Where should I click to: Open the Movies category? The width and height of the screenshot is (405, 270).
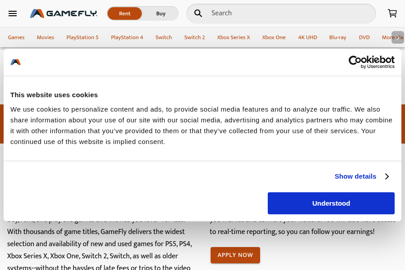[x=45, y=37]
